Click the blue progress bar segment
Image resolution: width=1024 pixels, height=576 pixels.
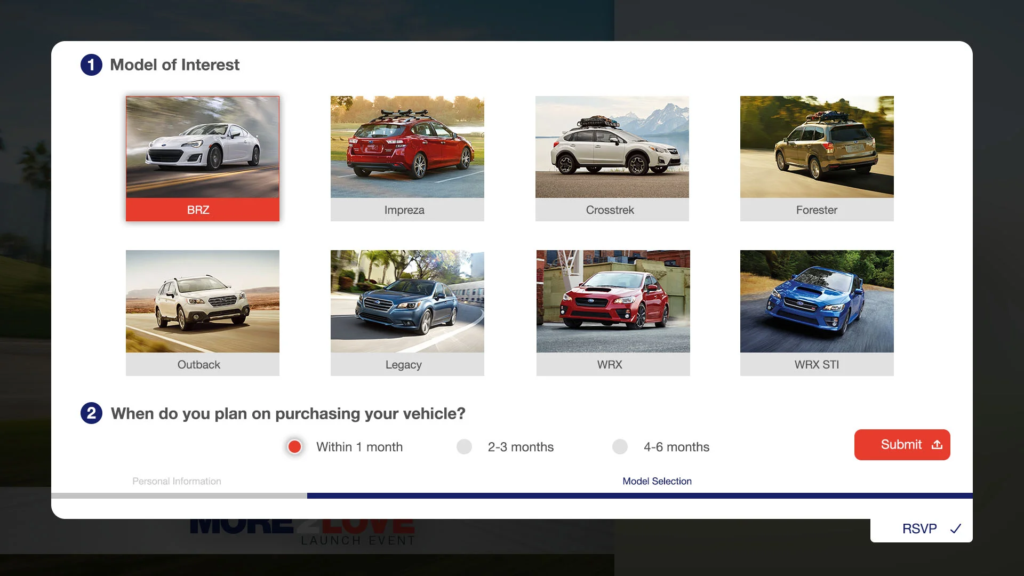pyautogui.click(x=639, y=496)
